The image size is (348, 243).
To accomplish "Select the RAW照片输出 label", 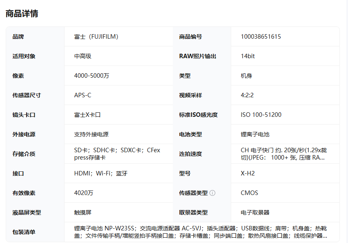I will (x=198, y=56).
